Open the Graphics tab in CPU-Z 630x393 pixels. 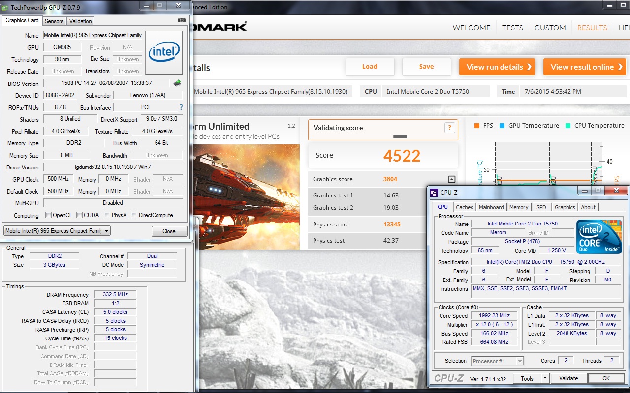(x=565, y=207)
